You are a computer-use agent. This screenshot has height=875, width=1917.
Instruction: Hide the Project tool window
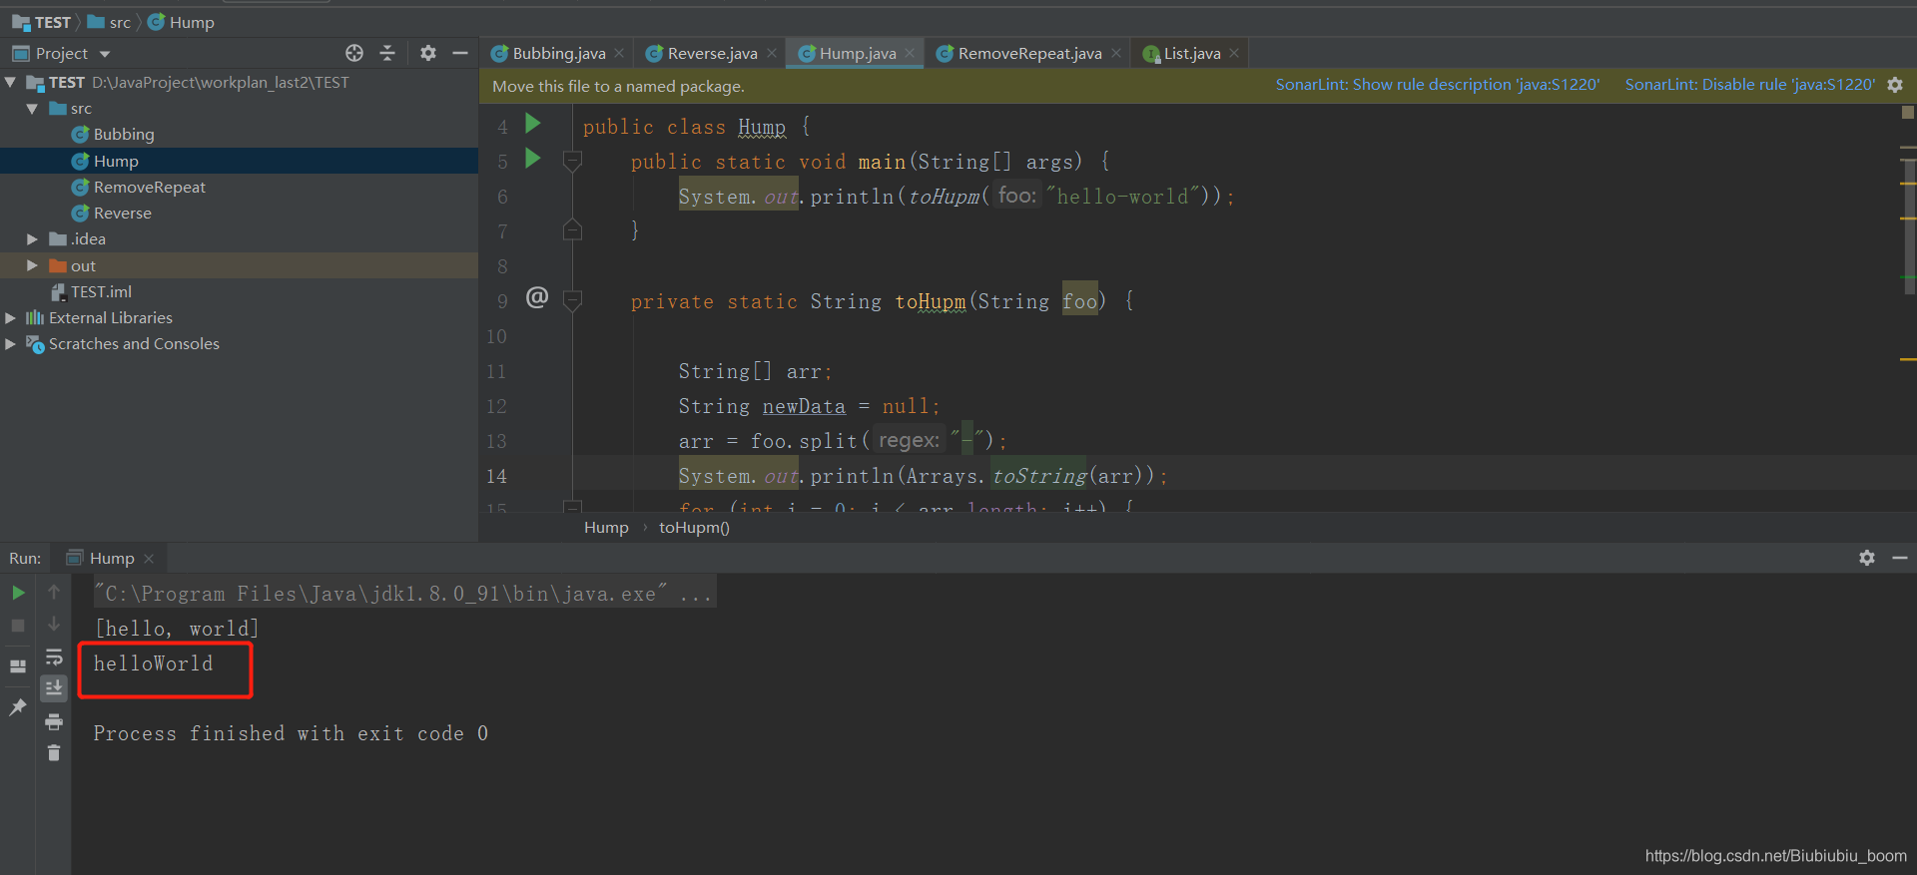coord(460,53)
